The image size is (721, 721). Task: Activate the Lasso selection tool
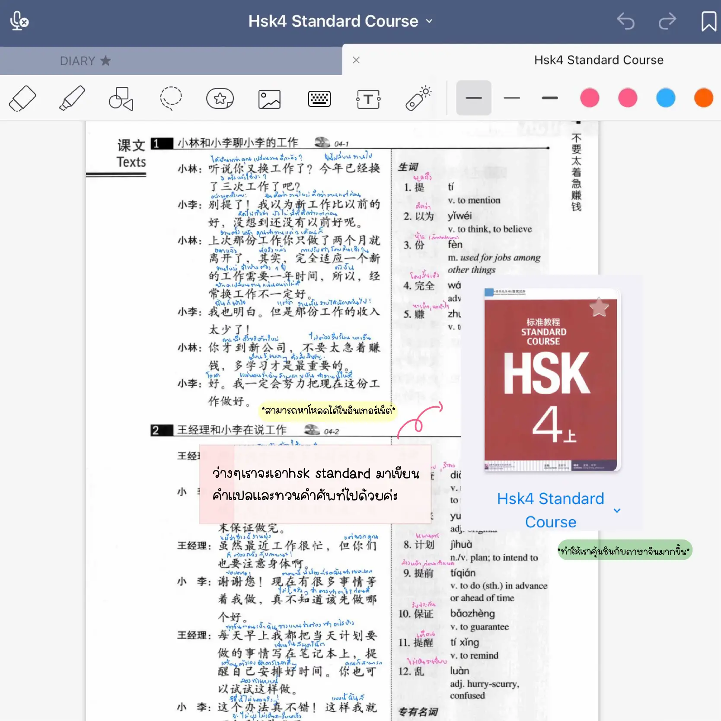(x=170, y=98)
